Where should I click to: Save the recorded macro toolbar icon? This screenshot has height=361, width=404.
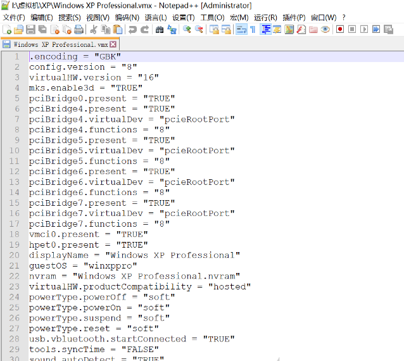pyautogui.click(x=388, y=29)
